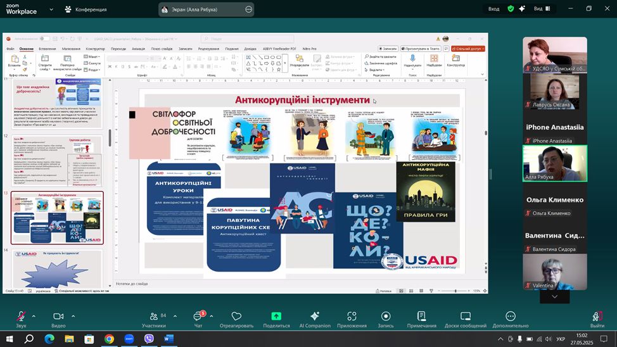Expand audio options arrow next to Звук

[x=34, y=316]
